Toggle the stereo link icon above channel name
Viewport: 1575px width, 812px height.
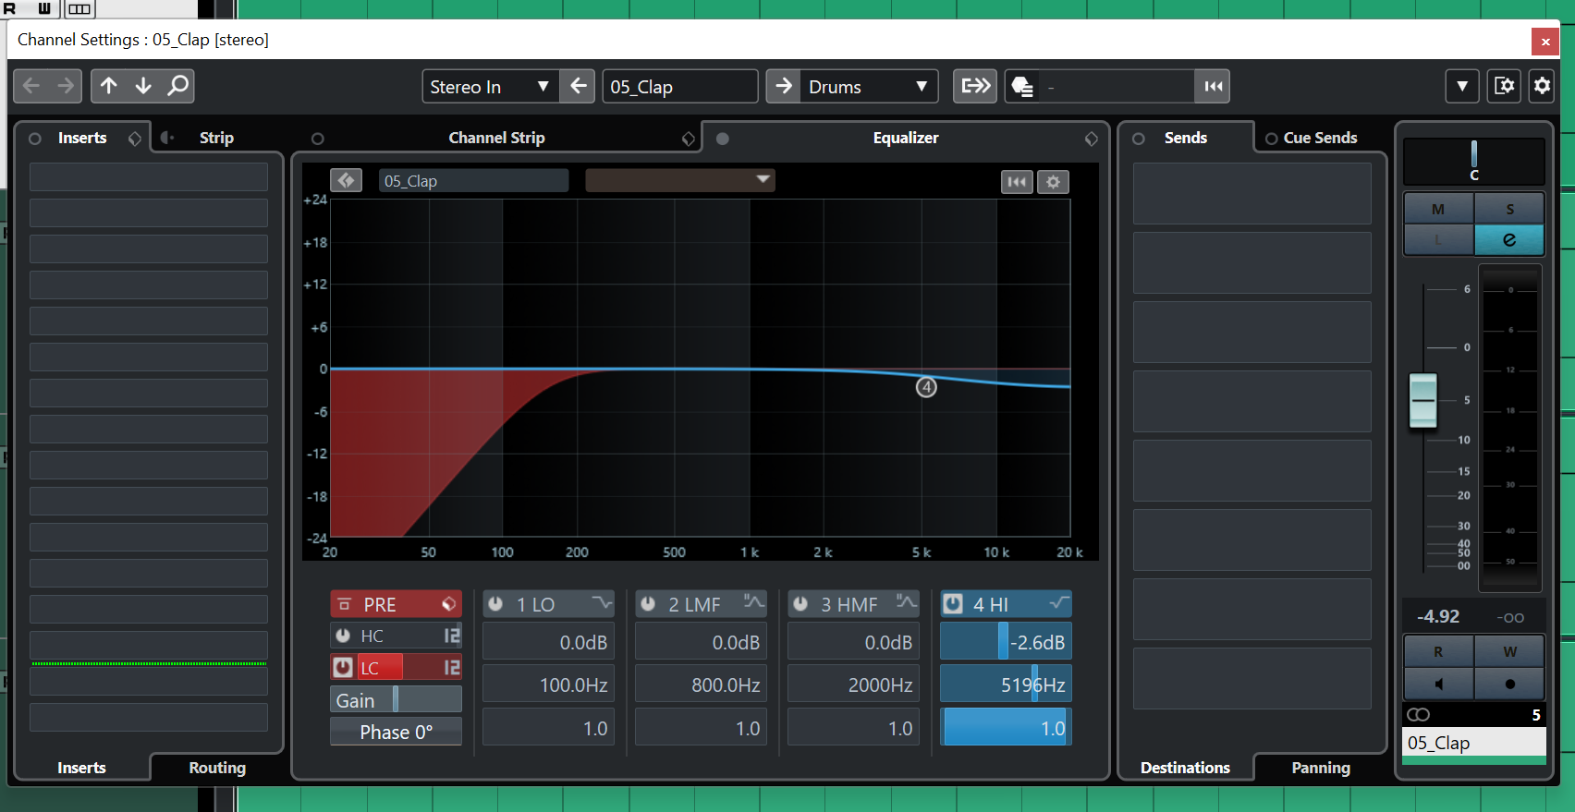1418,714
